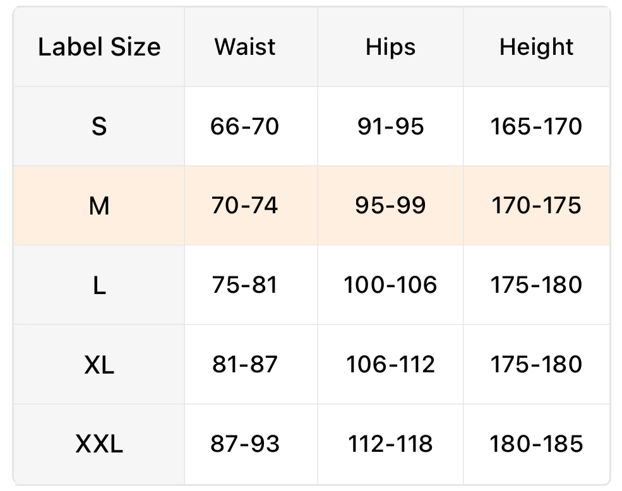Click the hips value 112-118
Viewport: 622px width, 491px height.
390,444
